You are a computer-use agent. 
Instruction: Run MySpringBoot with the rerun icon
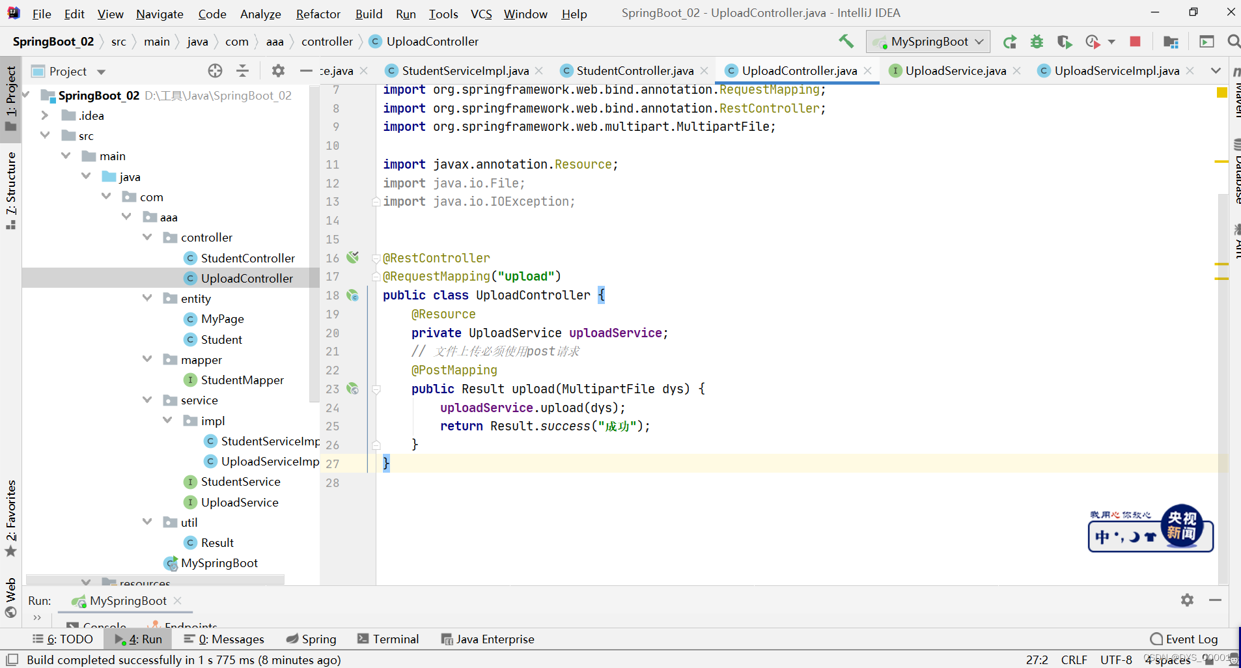click(x=1010, y=42)
